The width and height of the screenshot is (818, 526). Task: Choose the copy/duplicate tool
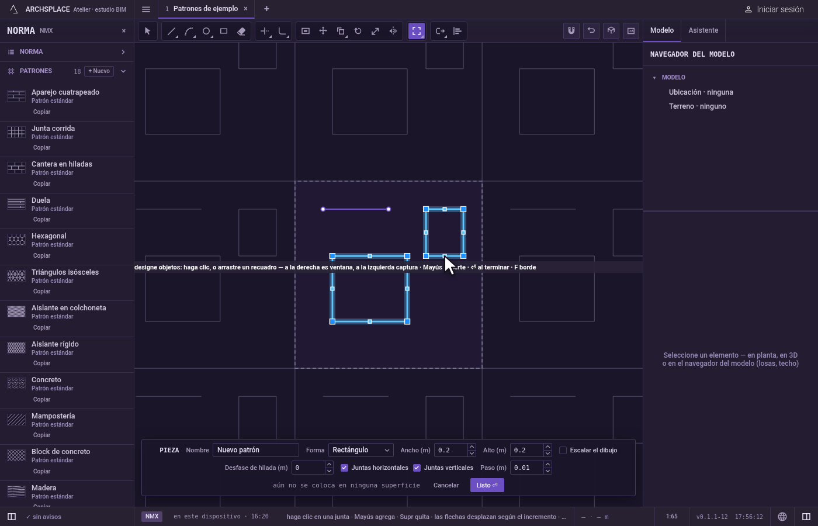pyautogui.click(x=341, y=31)
